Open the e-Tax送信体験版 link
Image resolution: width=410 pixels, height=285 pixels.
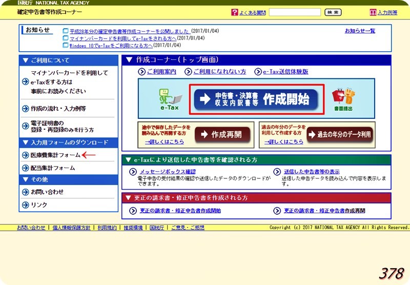[x=285, y=72]
